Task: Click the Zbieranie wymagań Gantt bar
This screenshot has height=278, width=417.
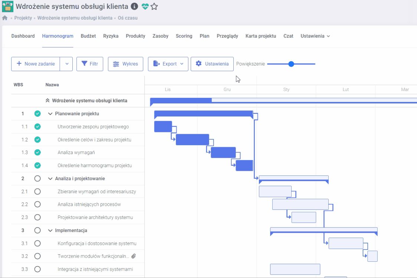Action: (275, 191)
